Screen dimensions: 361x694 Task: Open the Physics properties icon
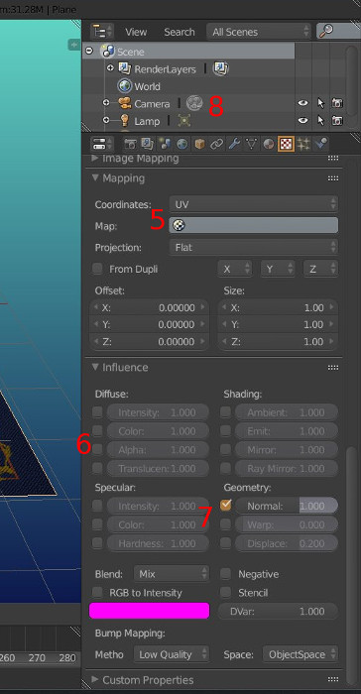click(320, 144)
